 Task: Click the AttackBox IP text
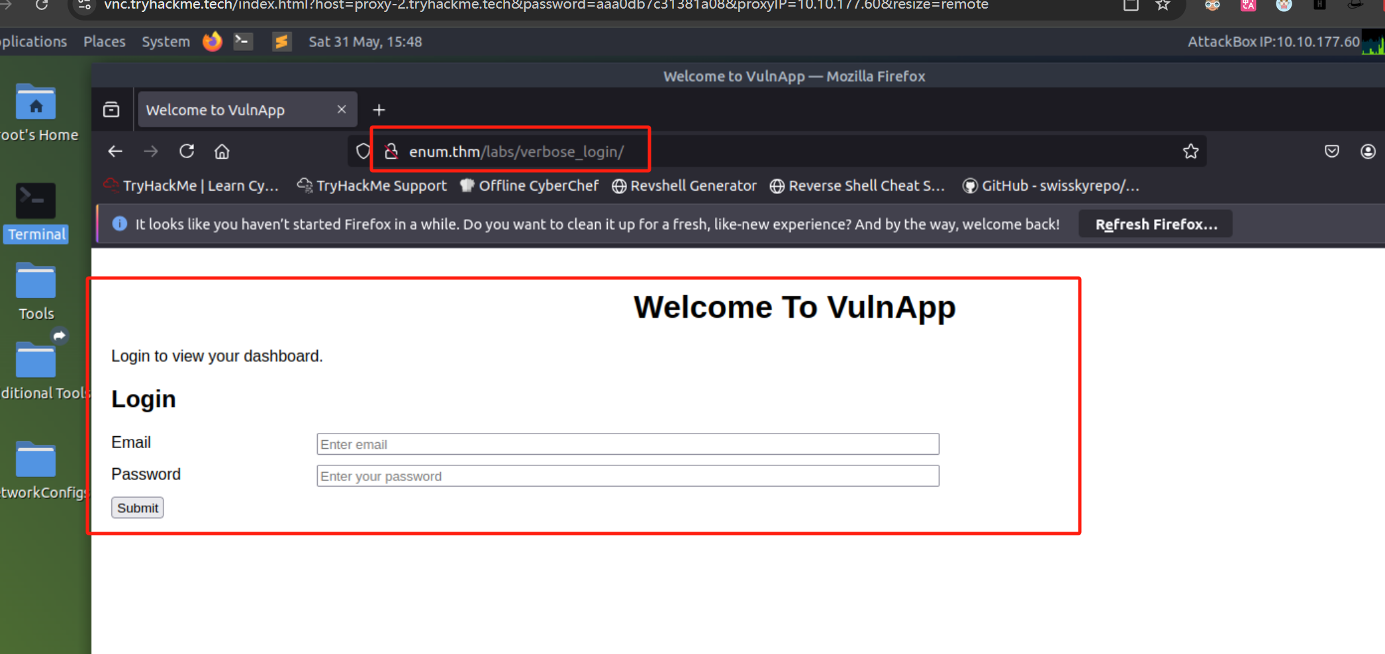1273,42
